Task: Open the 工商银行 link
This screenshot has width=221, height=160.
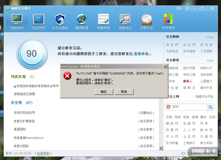Action: [189, 143]
